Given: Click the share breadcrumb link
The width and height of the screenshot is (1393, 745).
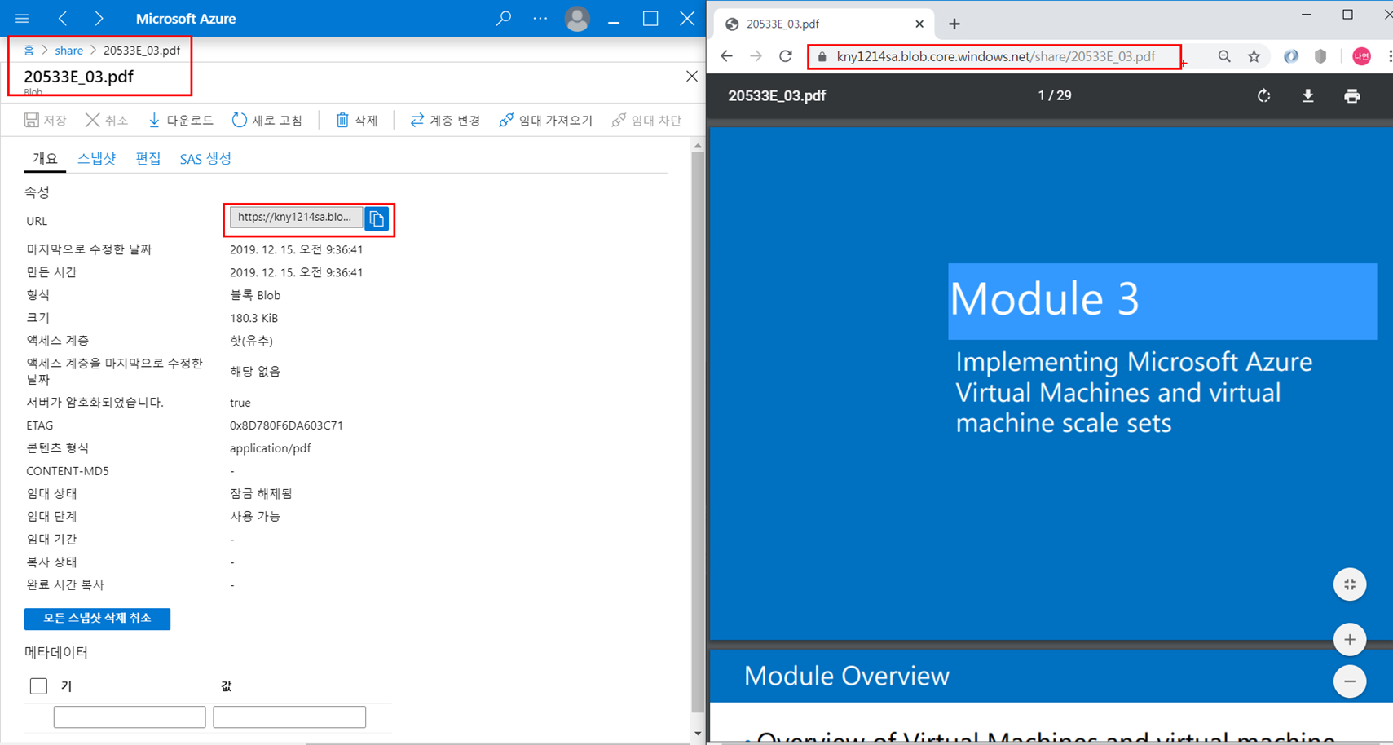Looking at the screenshot, I should pyautogui.click(x=69, y=51).
